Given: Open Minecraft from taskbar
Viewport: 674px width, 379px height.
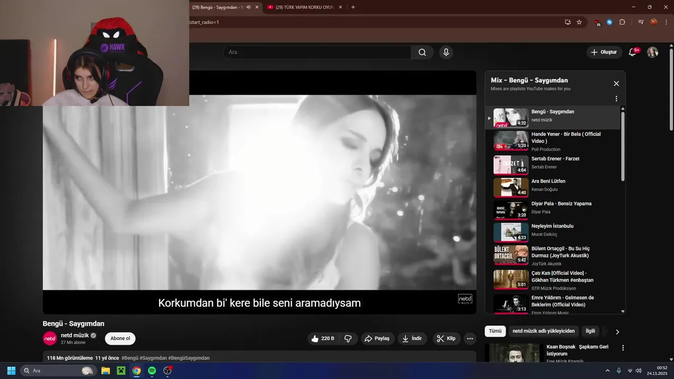Looking at the screenshot, I should click(x=121, y=371).
